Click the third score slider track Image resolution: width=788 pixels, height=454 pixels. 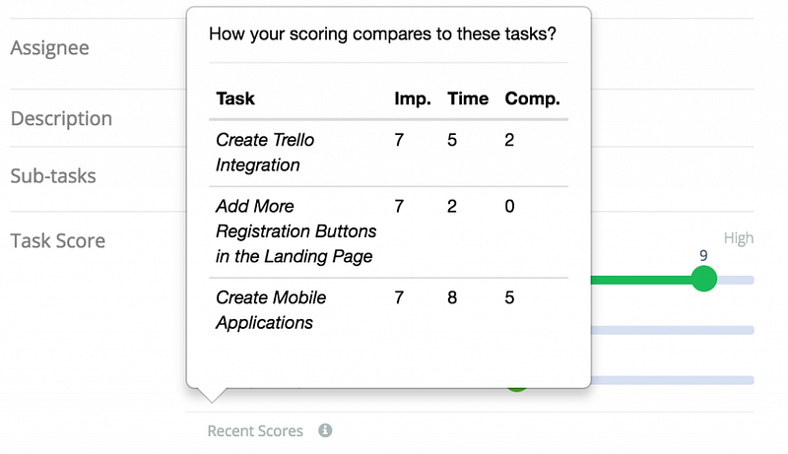click(x=673, y=380)
